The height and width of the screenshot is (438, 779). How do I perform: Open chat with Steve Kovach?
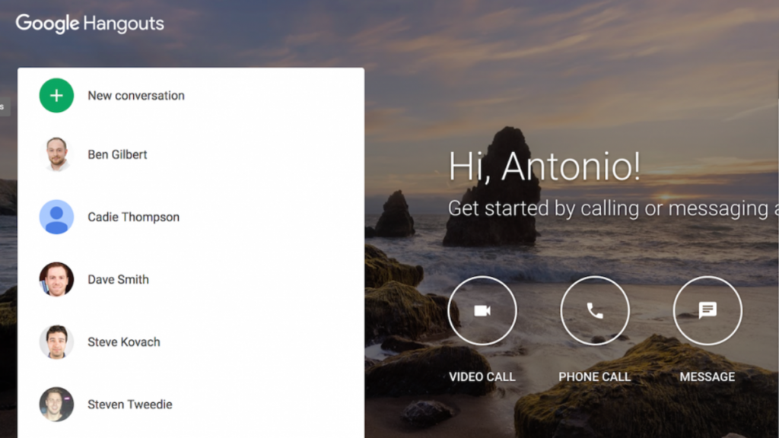124,342
